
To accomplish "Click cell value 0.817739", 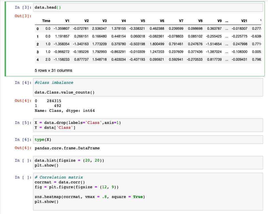I will (214, 59).
